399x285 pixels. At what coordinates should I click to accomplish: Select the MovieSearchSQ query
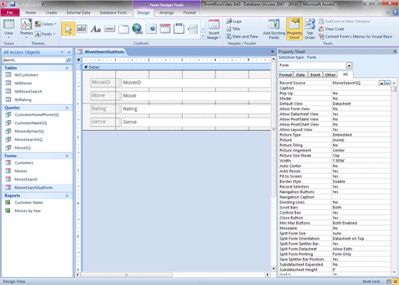[28, 139]
